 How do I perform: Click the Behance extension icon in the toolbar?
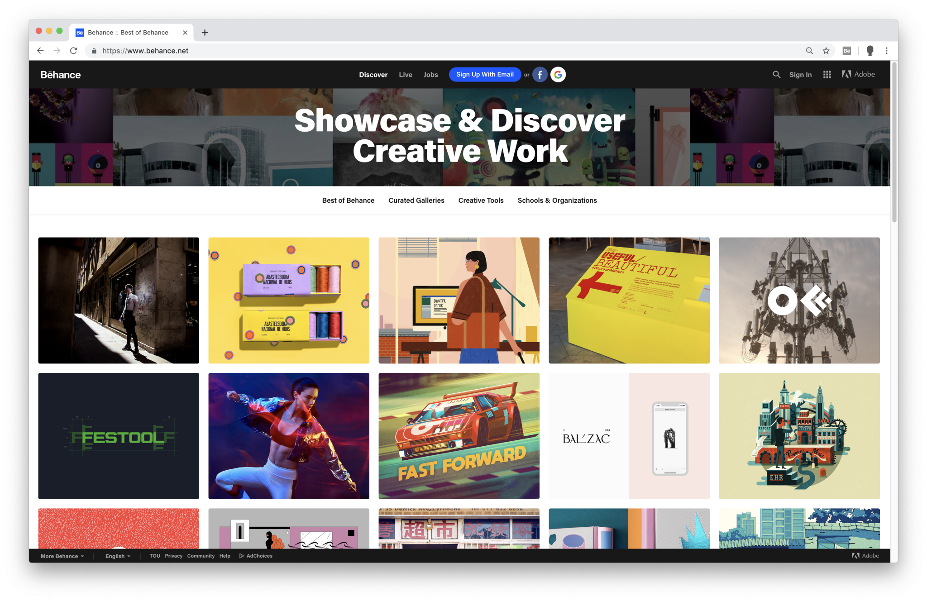pos(846,51)
